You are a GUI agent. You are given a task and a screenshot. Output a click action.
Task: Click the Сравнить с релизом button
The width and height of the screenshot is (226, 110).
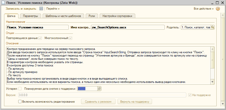[98, 102]
